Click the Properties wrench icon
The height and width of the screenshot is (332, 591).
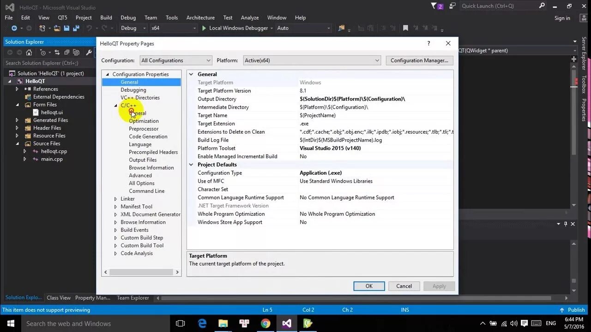89,53
